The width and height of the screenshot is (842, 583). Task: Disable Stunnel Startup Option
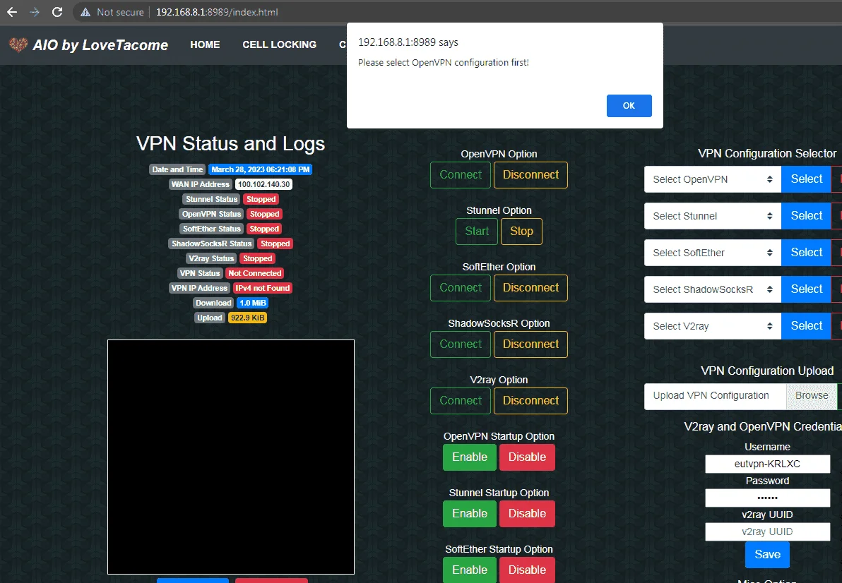(528, 514)
